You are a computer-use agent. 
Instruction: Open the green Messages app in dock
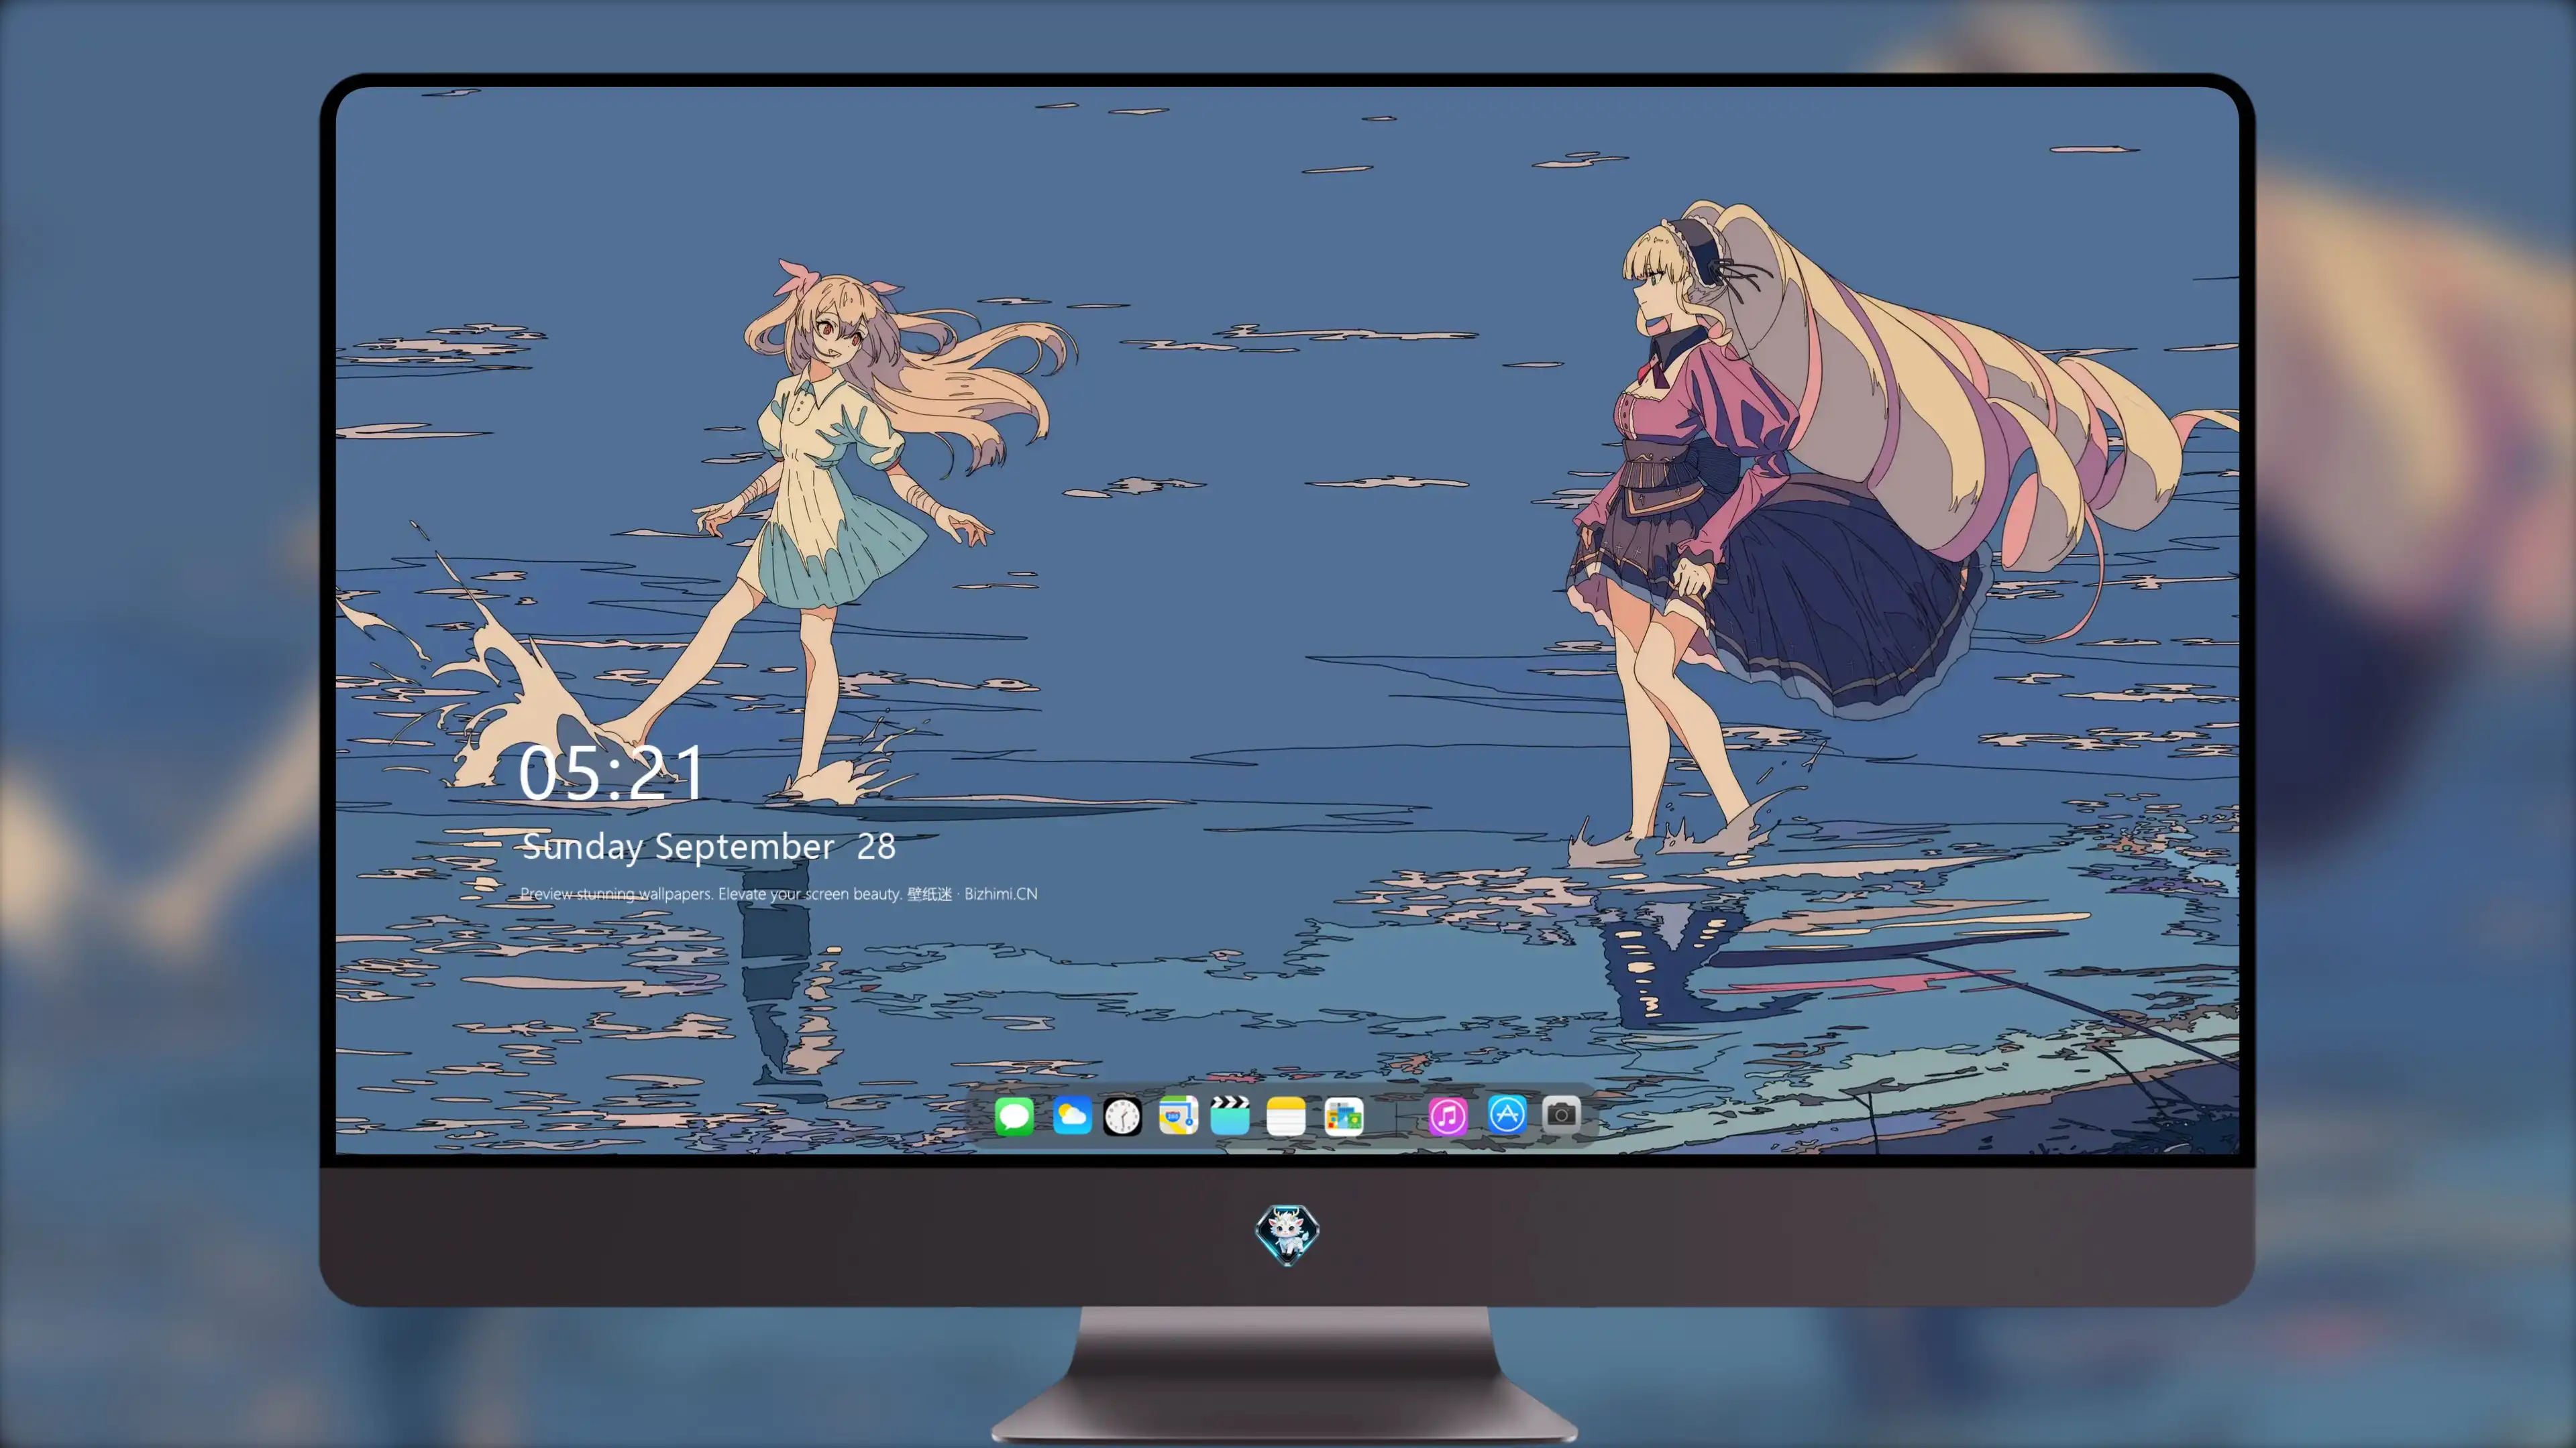coord(1014,1115)
